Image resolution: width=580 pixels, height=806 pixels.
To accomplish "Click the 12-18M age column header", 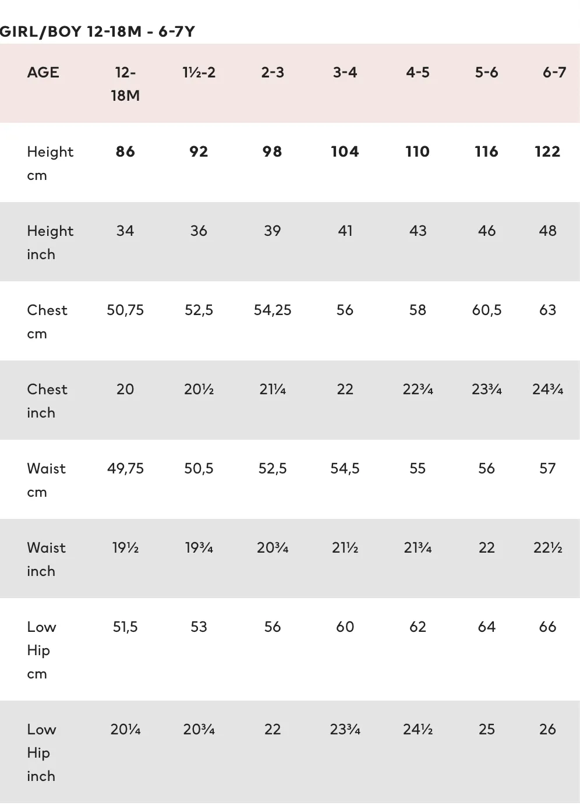I will coord(125,84).
